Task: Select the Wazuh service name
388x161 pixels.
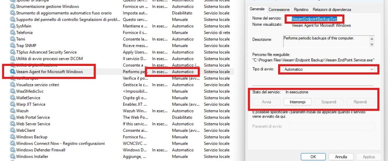Action: 22,111
